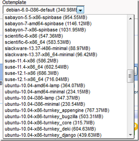Pick scientific-6-x86 (547.36MB) template
This screenshot has height=141, width=139.
[66, 36]
